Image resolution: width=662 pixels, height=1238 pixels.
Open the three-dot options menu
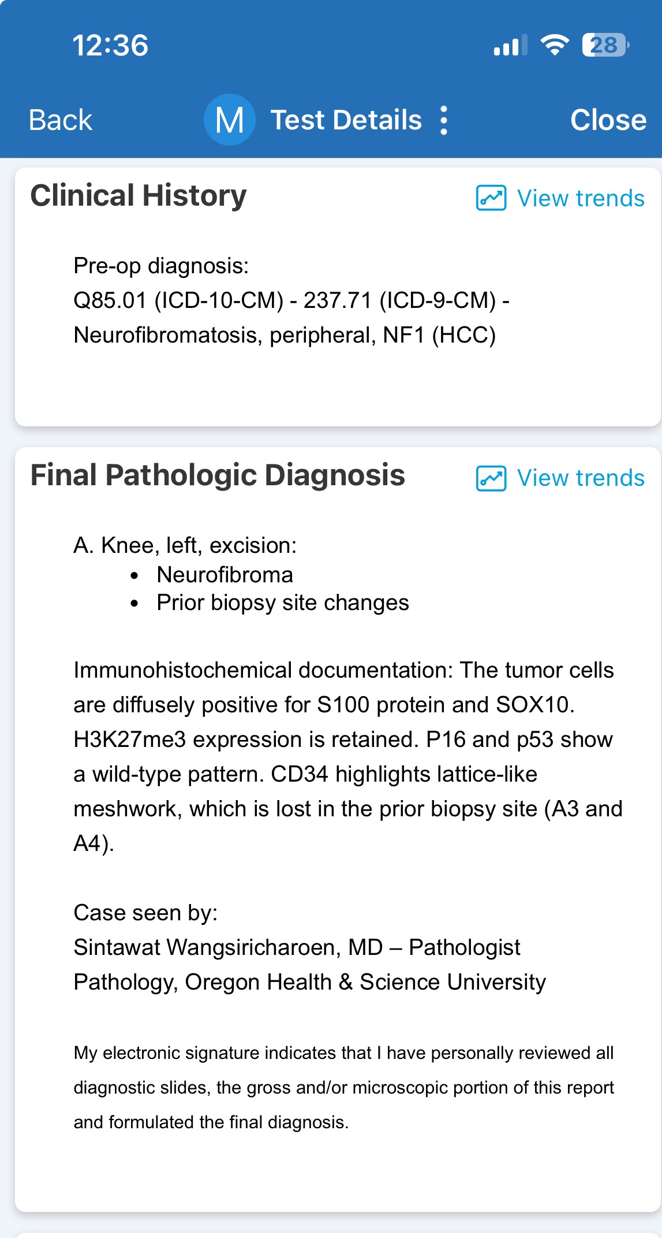point(443,120)
